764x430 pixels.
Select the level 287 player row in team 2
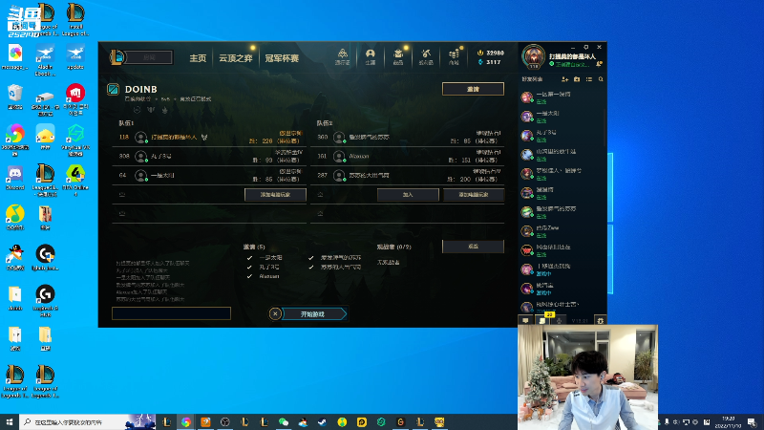[x=408, y=175]
